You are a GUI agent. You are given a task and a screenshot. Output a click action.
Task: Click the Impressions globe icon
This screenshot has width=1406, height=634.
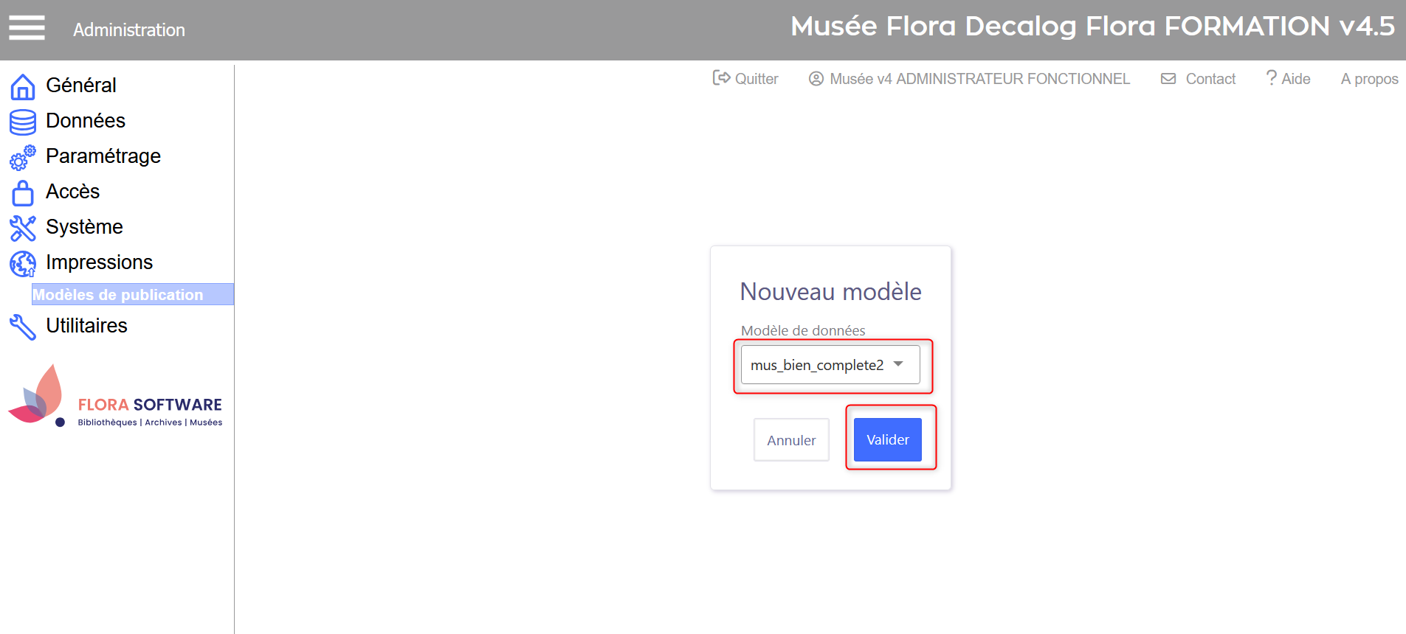click(23, 263)
